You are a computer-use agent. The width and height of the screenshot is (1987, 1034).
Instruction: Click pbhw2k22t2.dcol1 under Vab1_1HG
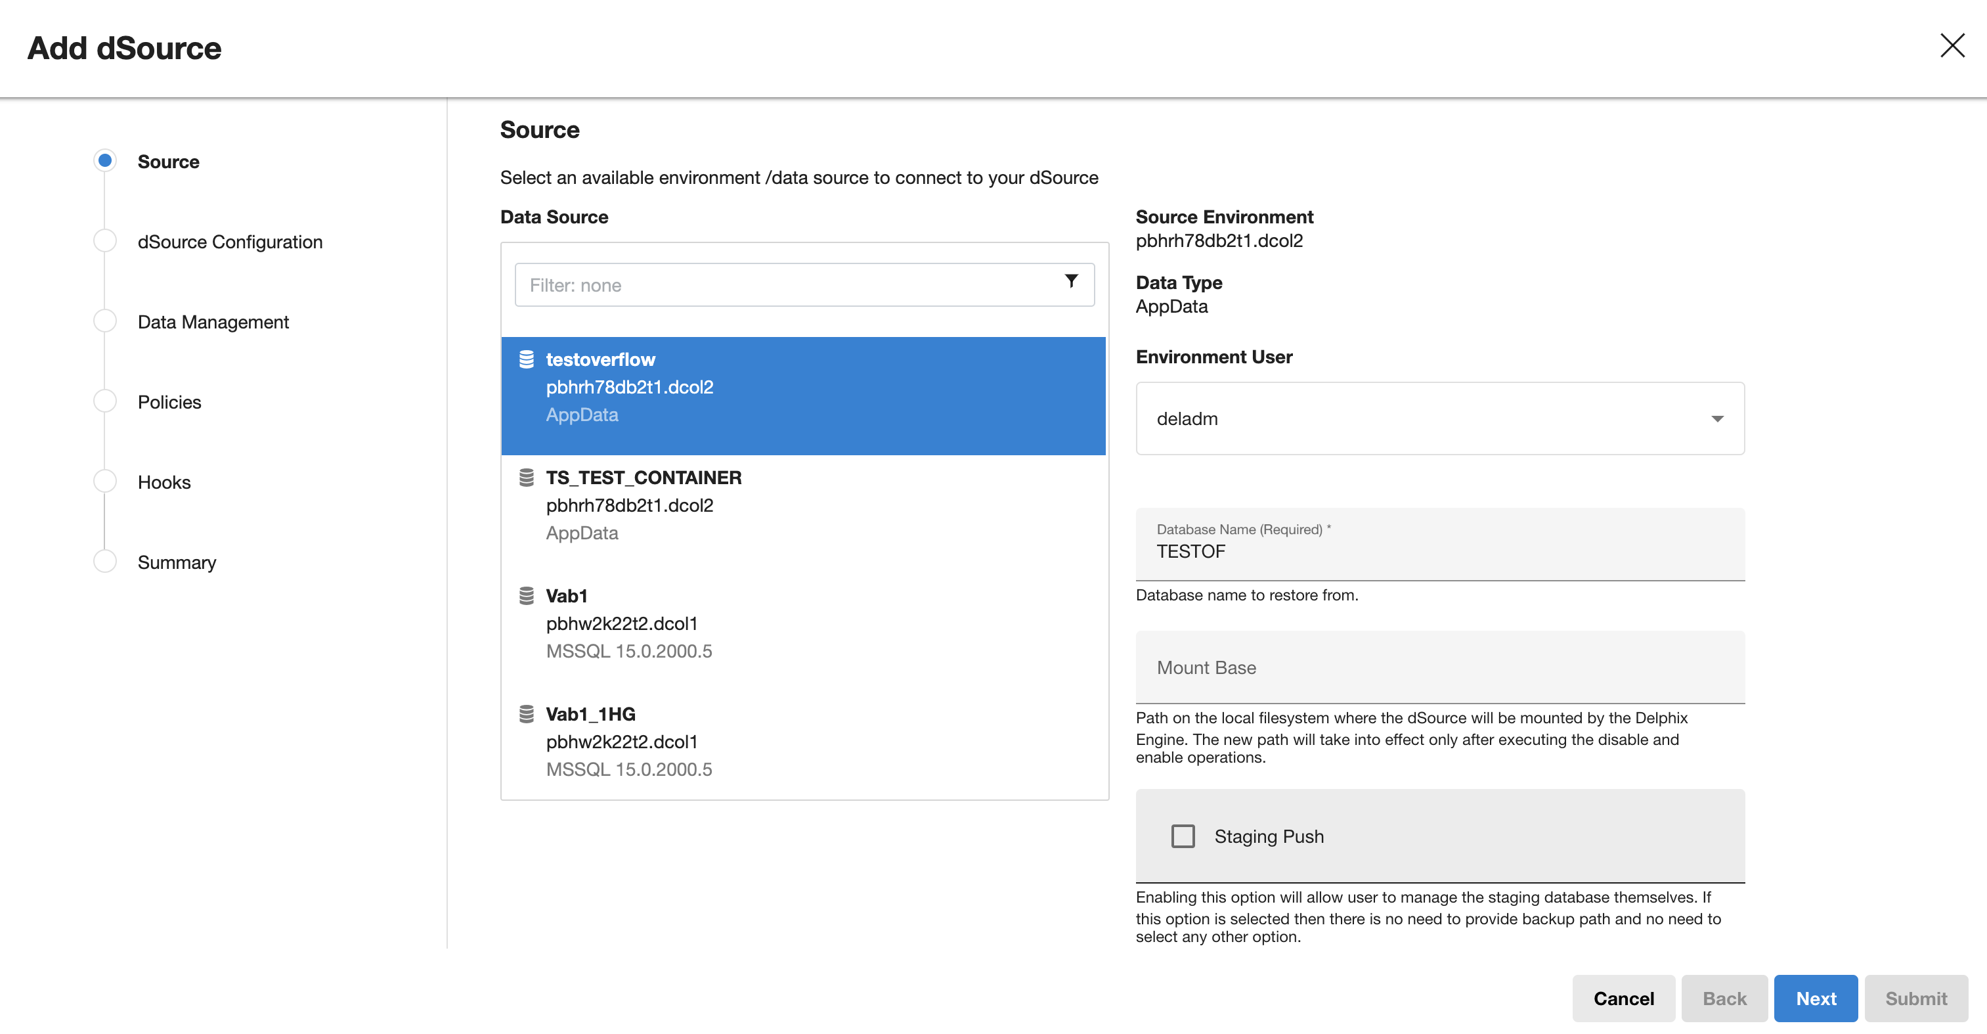622,742
